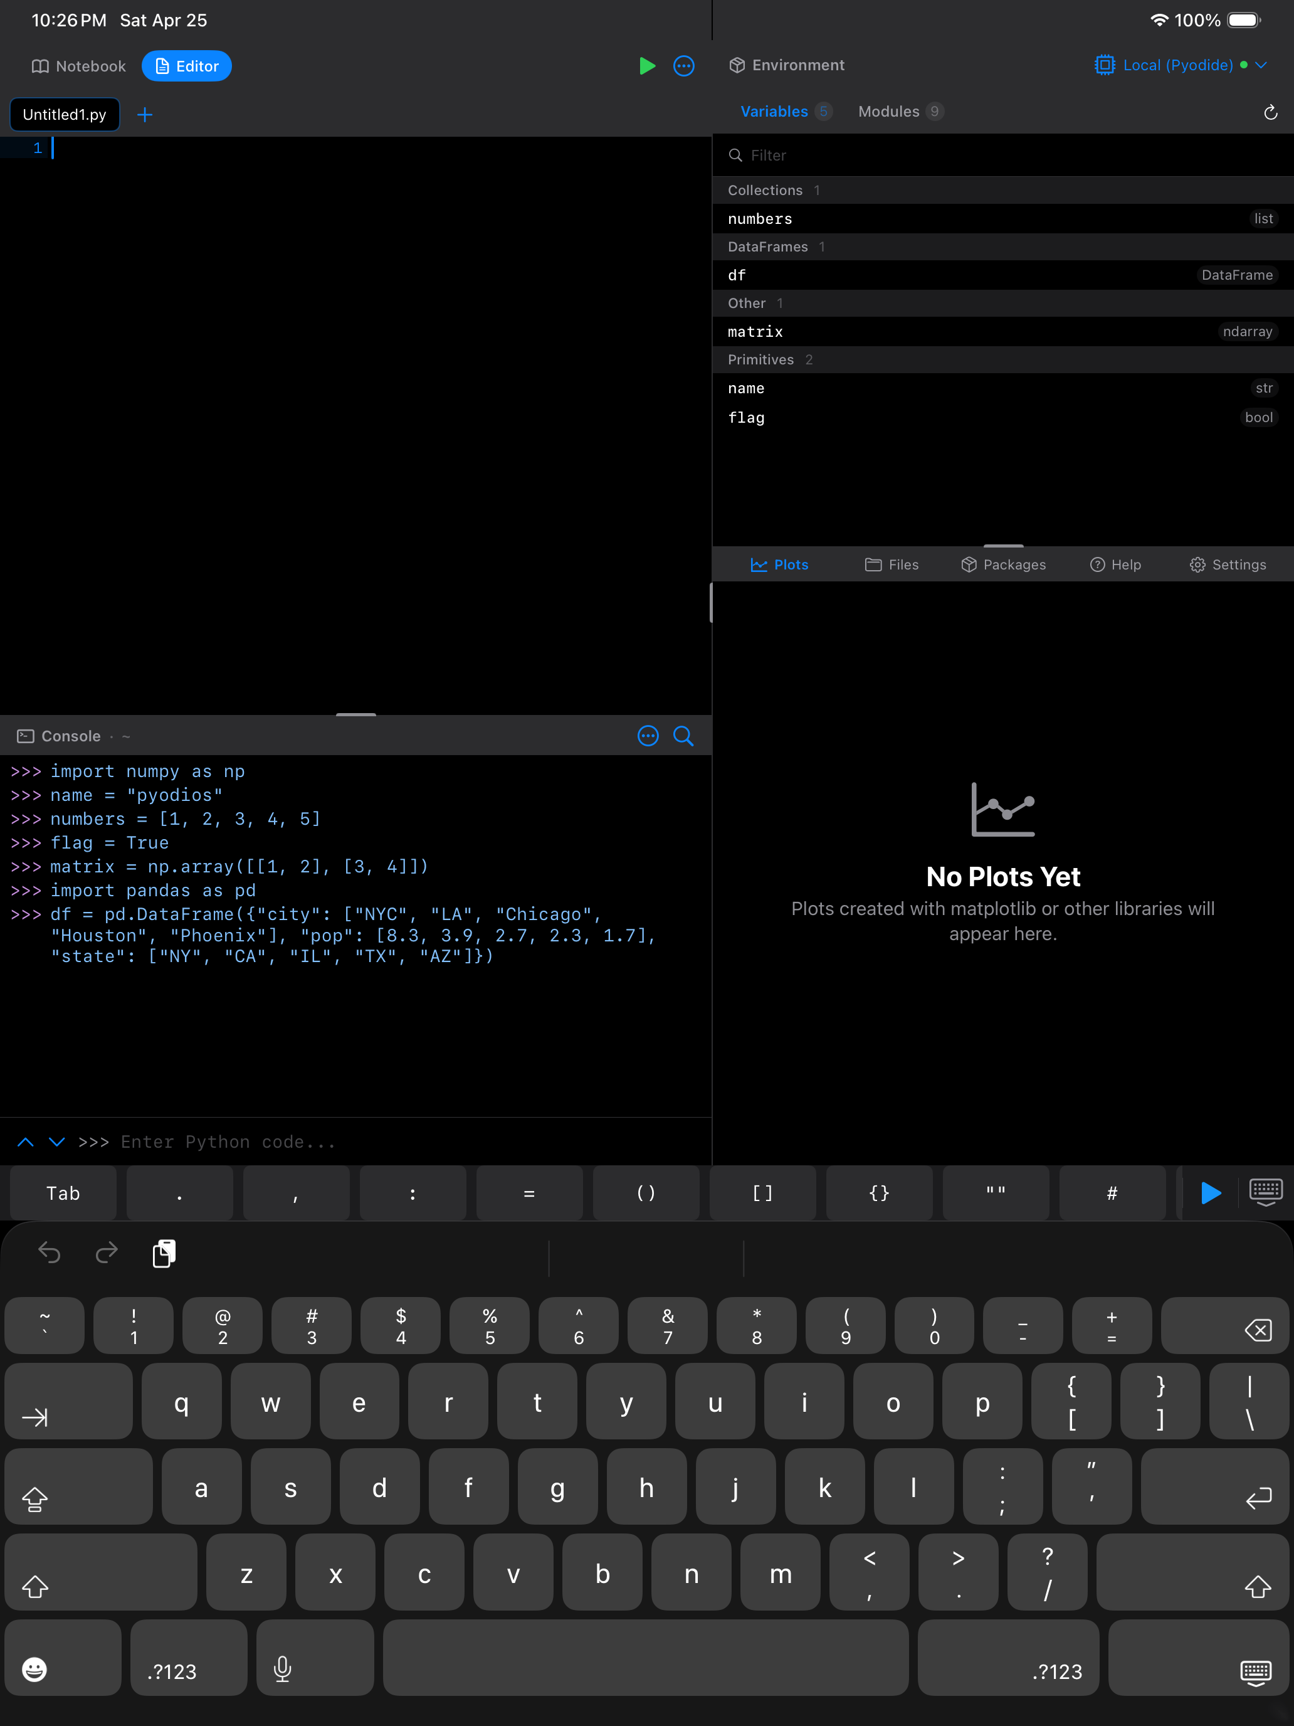The width and height of the screenshot is (1294, 1726).
Task: Tap the backspace delete key
Action: [x=1224, y=1326]
